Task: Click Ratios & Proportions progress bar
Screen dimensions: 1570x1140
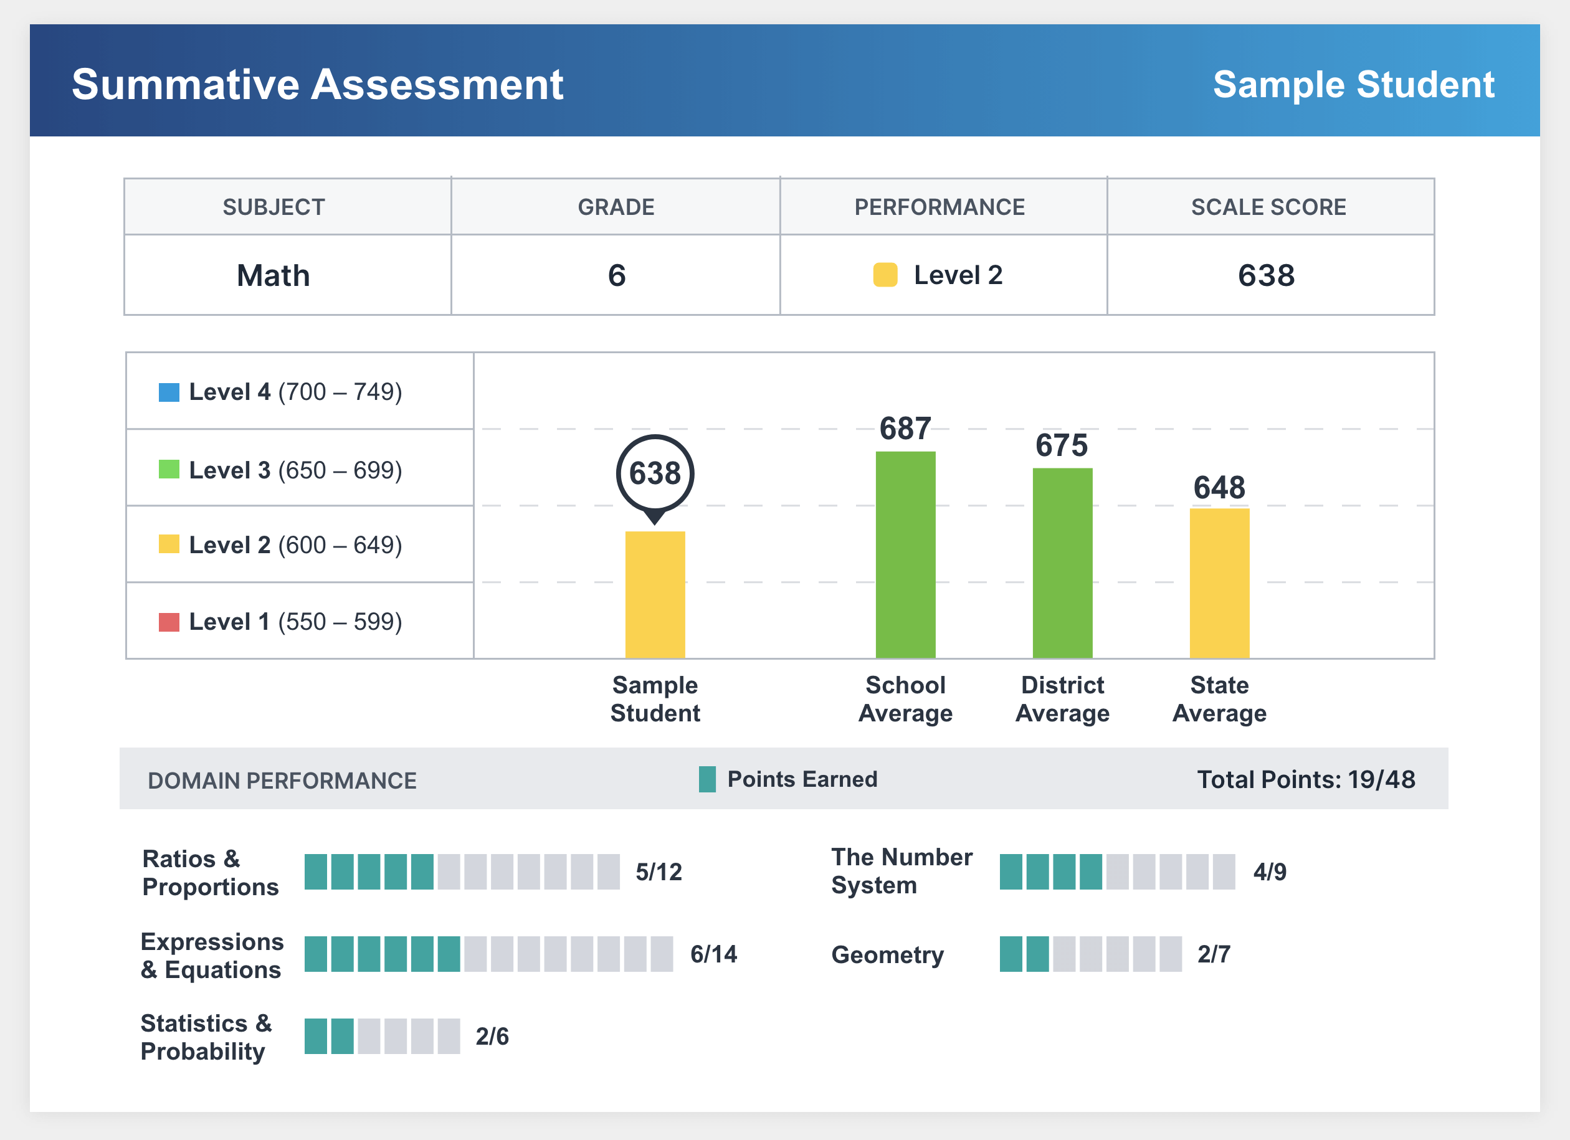Action: [462, 872]
